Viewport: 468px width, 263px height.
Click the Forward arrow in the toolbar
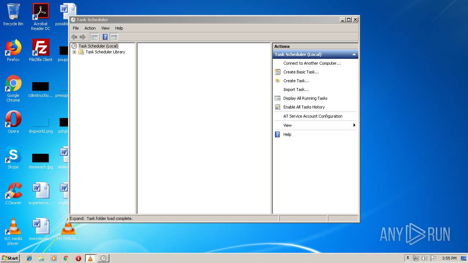[83, 37]
